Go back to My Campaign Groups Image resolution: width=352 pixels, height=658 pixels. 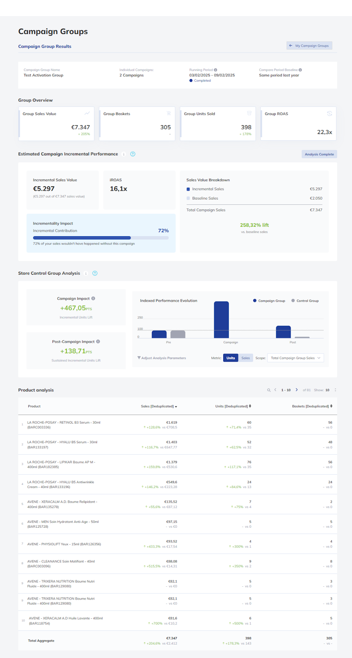pyautogui.click(x=309, y=46)
